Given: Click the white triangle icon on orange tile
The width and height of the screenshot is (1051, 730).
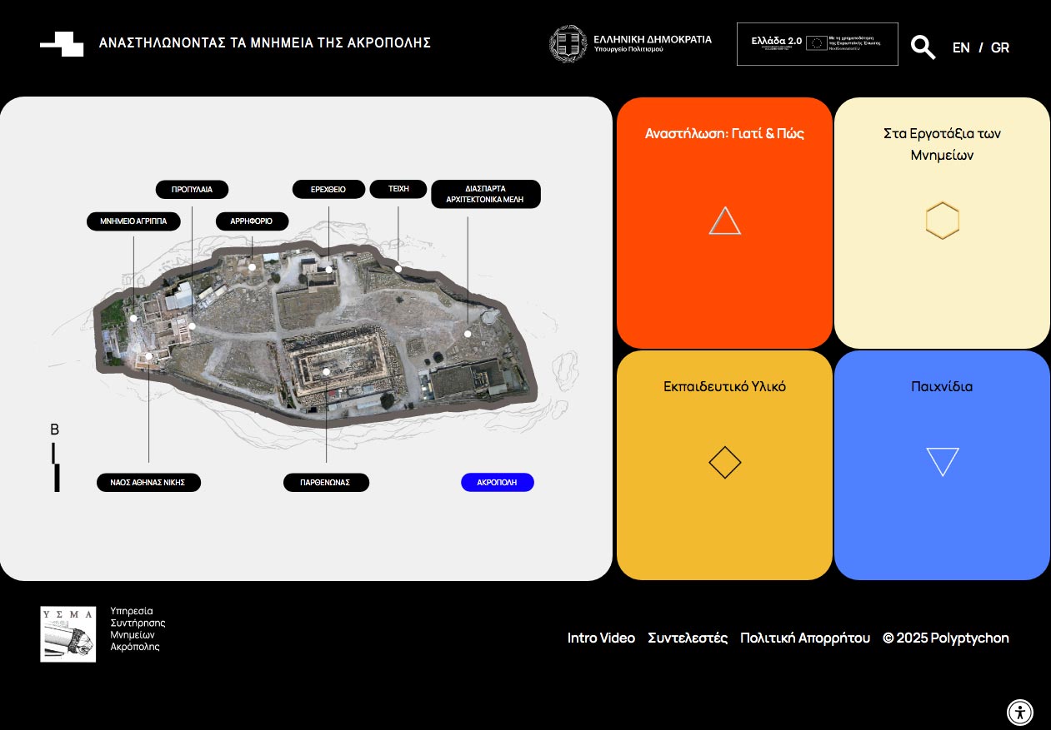Looking at the screenshot, I should (724, 221).
